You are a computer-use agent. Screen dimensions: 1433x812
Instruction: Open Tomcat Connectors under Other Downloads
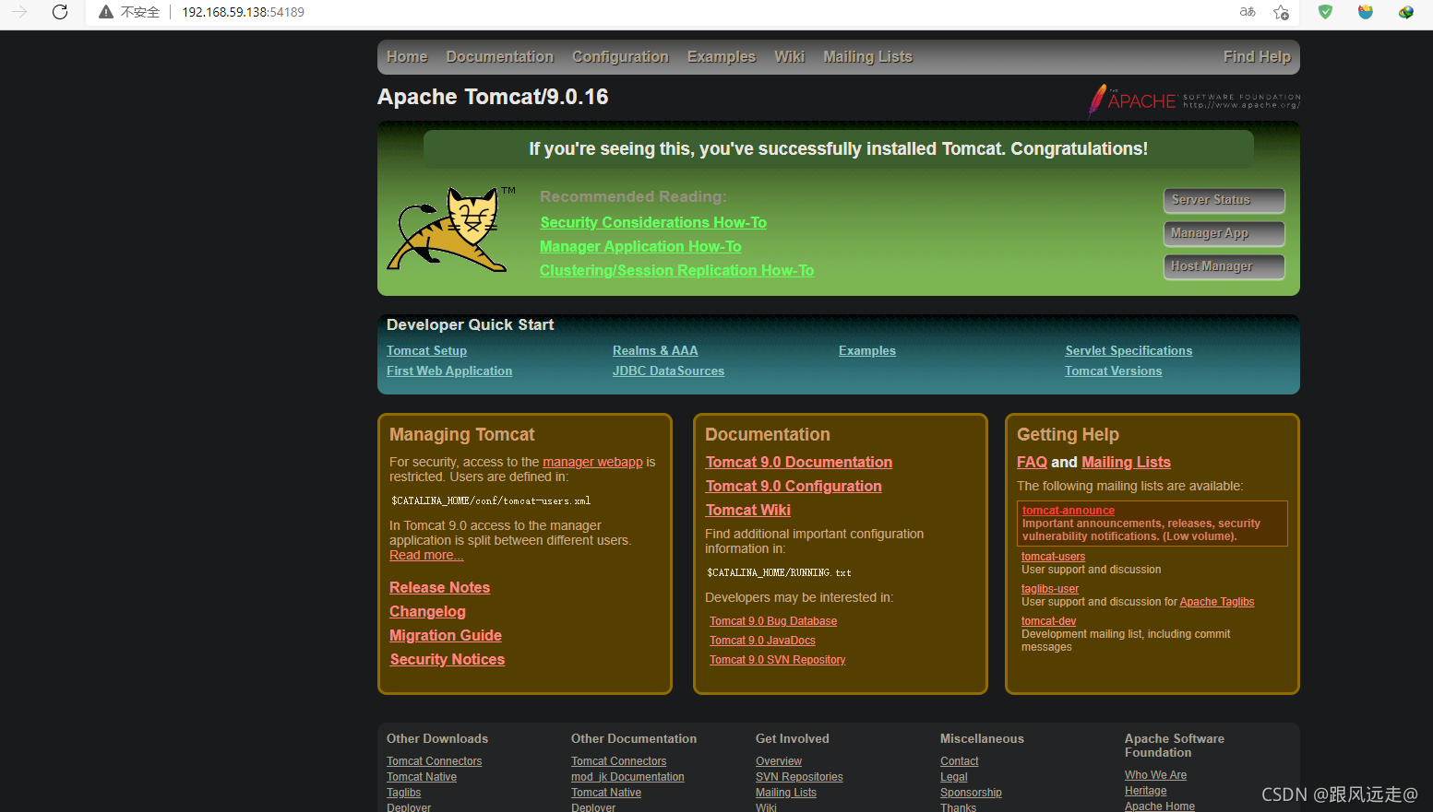coord(434,761)
